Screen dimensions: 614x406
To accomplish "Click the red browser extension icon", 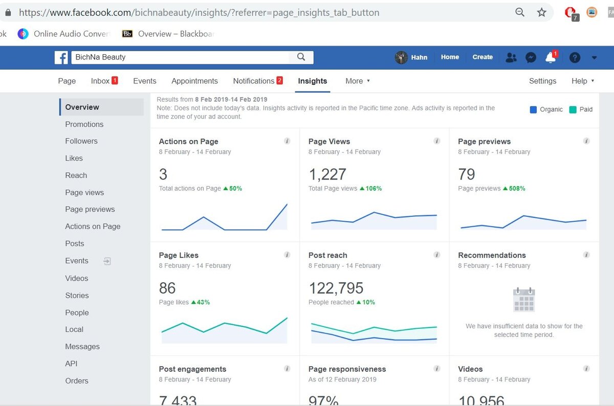I will [x=571, y=13].
